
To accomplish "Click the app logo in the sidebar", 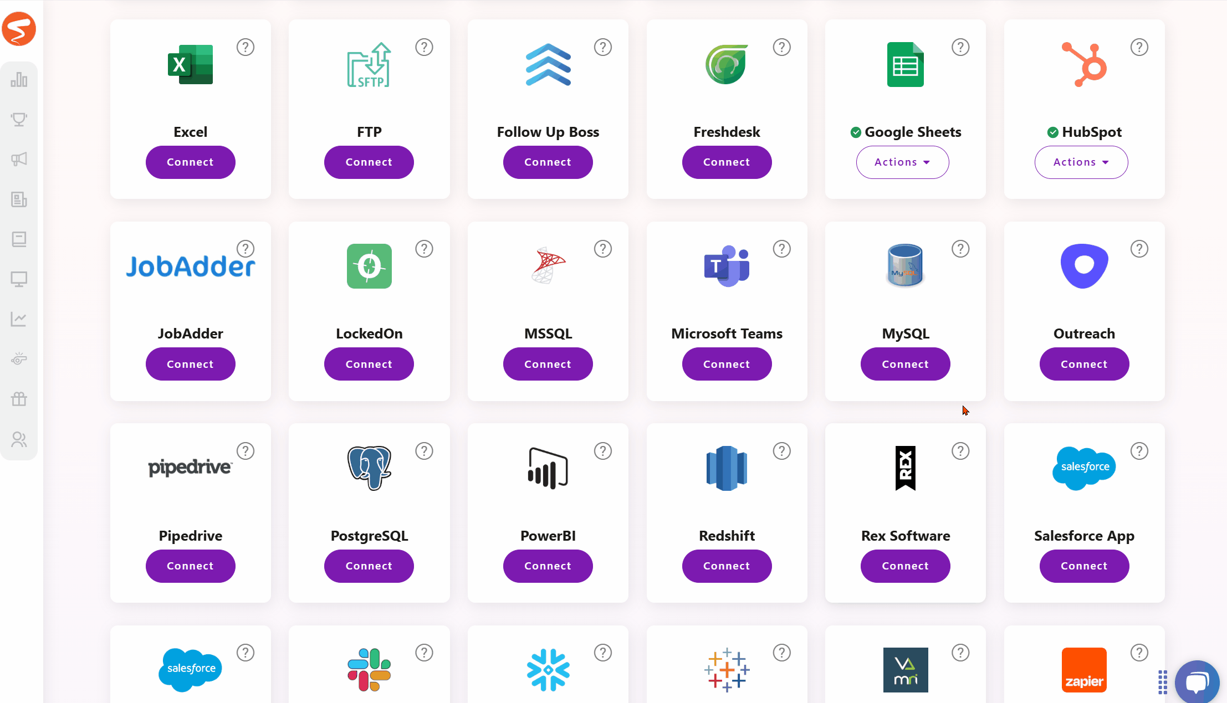I will [x=19, y=29].
